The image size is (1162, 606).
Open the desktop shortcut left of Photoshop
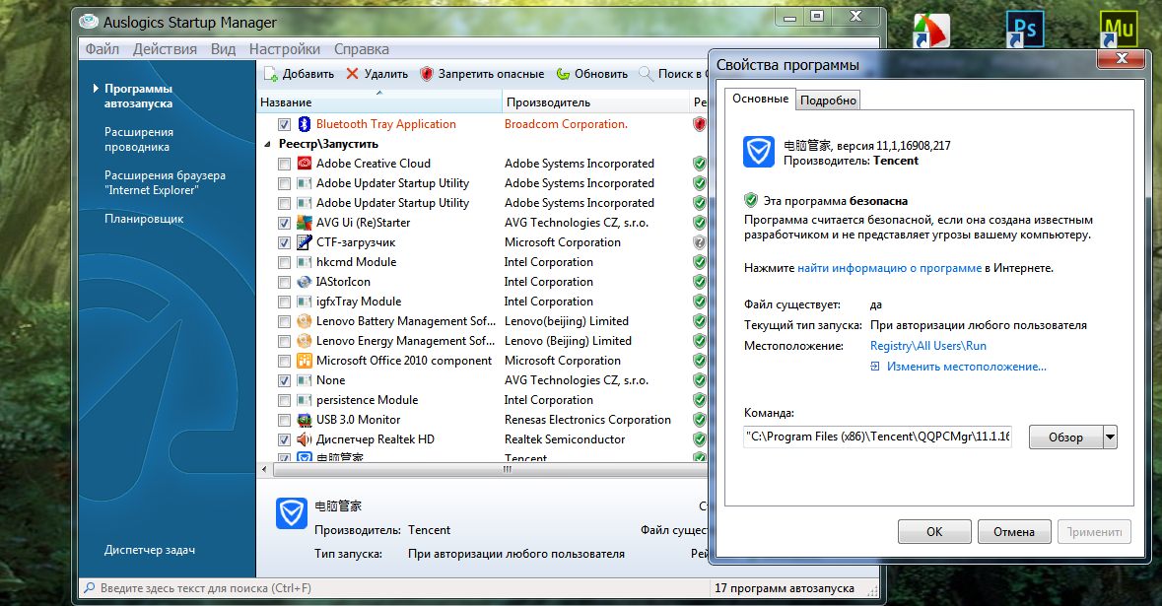pos(931,32)
